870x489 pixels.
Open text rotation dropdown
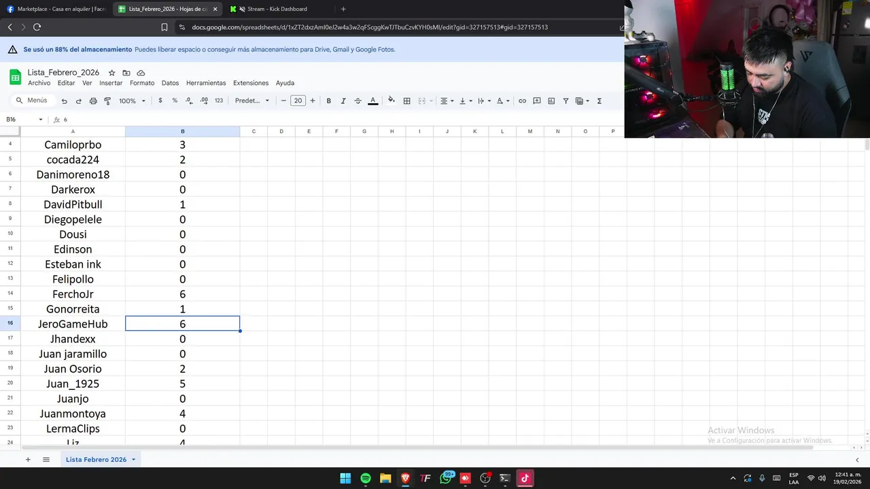pyautogui.click(x=503, y=101)
